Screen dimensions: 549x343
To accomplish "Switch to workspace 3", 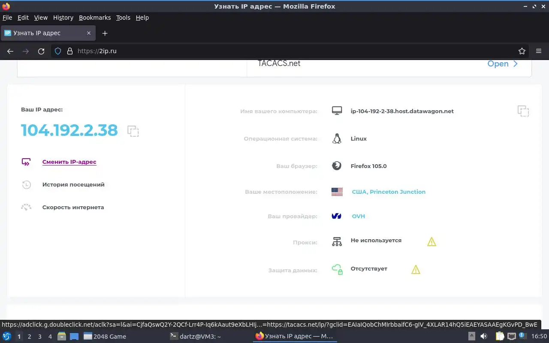I will (39, 336).
